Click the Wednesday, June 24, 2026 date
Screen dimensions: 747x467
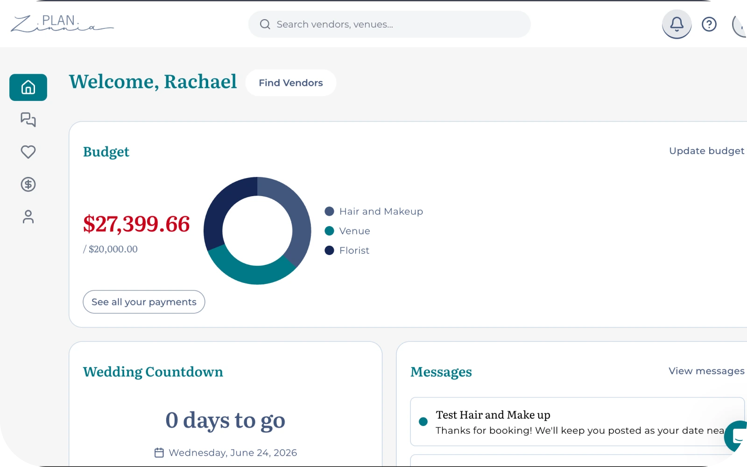coord(233,453)
